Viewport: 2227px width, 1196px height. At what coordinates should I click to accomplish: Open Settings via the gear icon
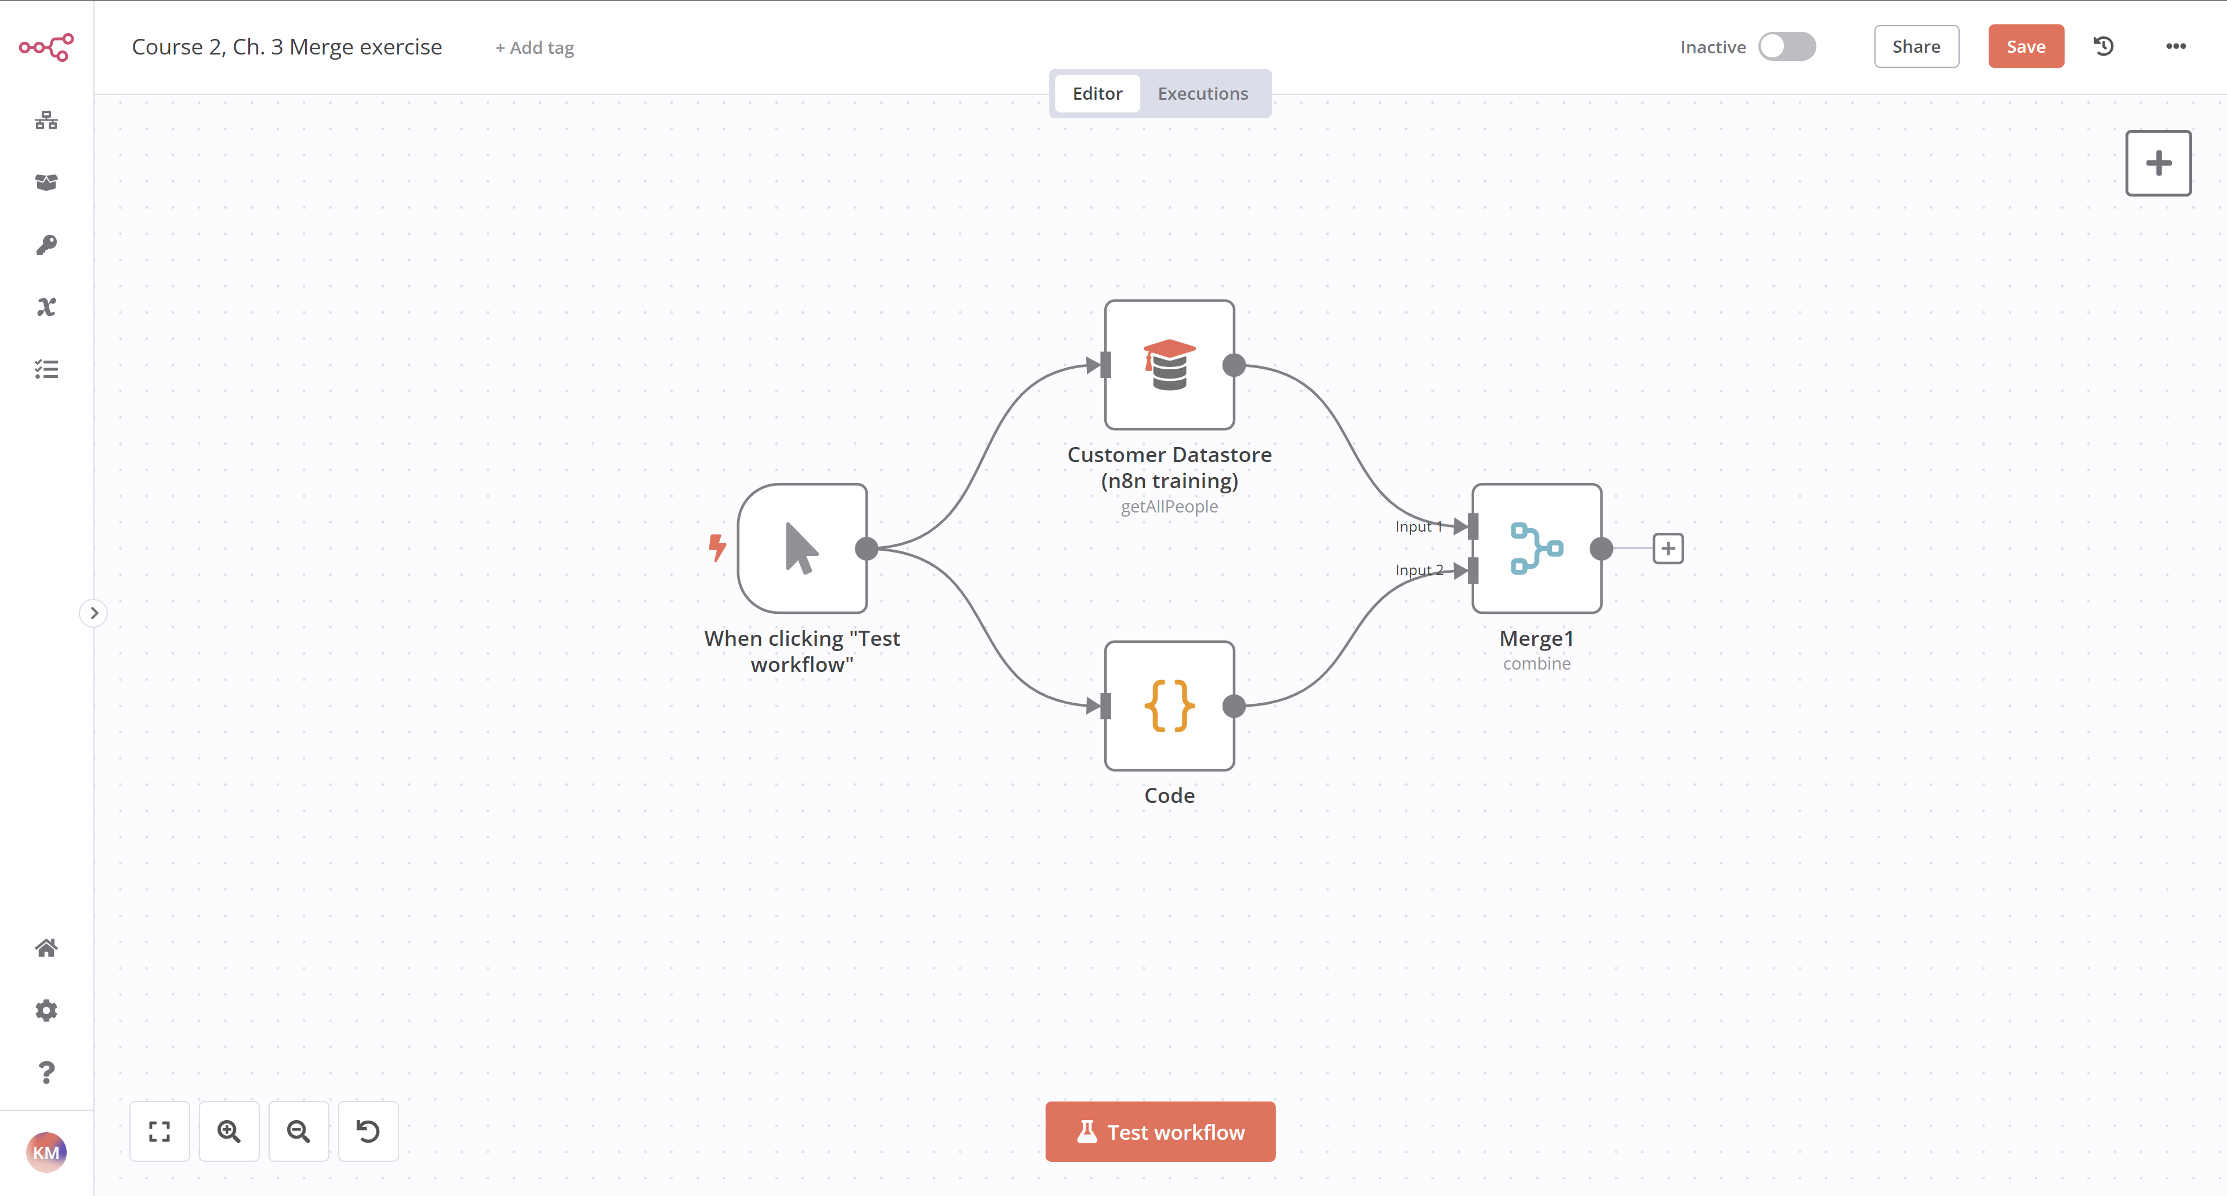point(46,1009)
